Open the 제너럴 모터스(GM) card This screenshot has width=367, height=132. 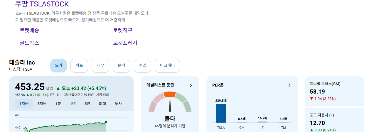pyautogui.click(x=334, y=91)
